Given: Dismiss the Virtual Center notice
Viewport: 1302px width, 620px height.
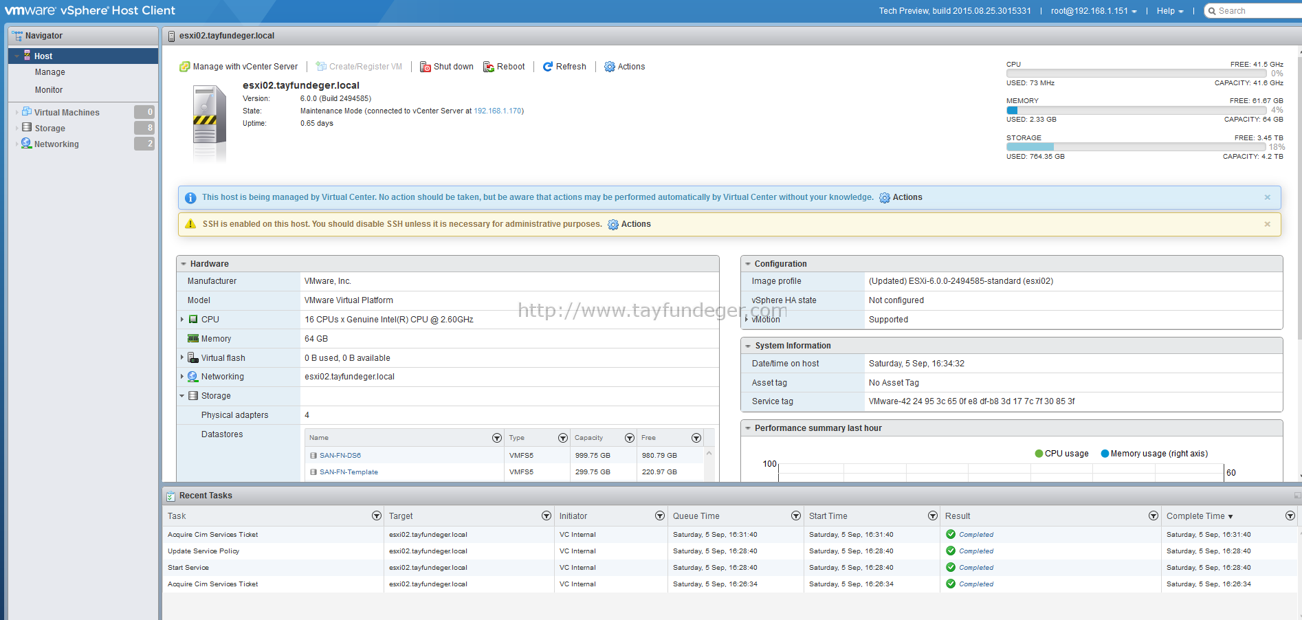Looking at the screenshot, I should click(x=1268, y=197).
